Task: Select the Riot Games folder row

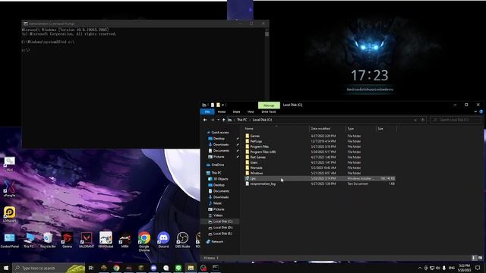Action: pos(320,157)
